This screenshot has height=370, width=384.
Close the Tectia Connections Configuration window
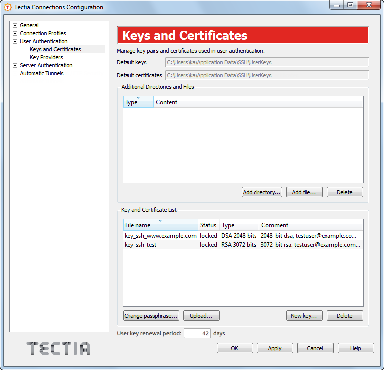(x=369, y=5)
